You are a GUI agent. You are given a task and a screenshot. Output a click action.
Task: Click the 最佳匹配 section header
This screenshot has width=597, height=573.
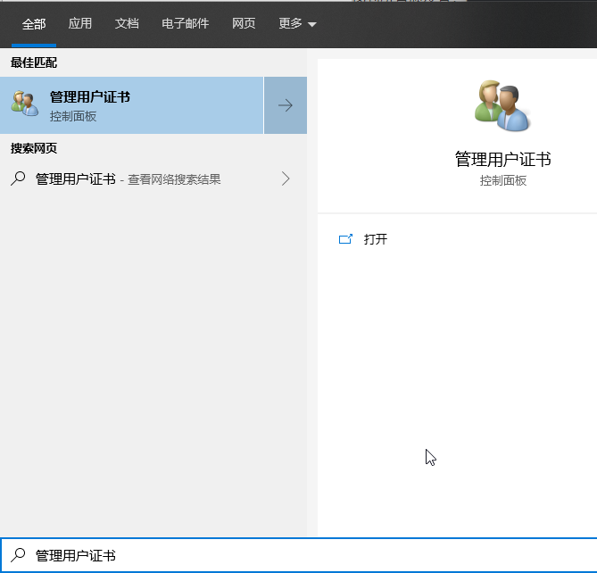tap(34, 62)
